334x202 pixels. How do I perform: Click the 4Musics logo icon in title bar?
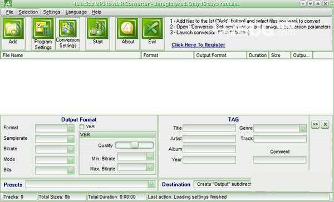[x=7, y=3]
